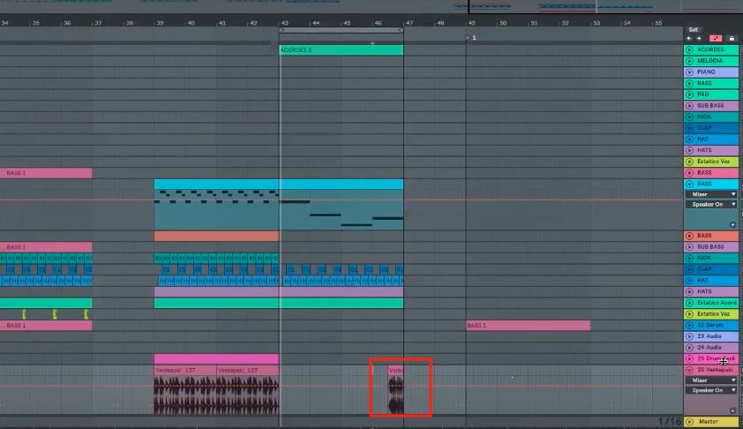Image resolution: width=743 pixels, height=429 pixels.
Task: Fold the expanded cyan BASS track
Action: coord(689,184)
